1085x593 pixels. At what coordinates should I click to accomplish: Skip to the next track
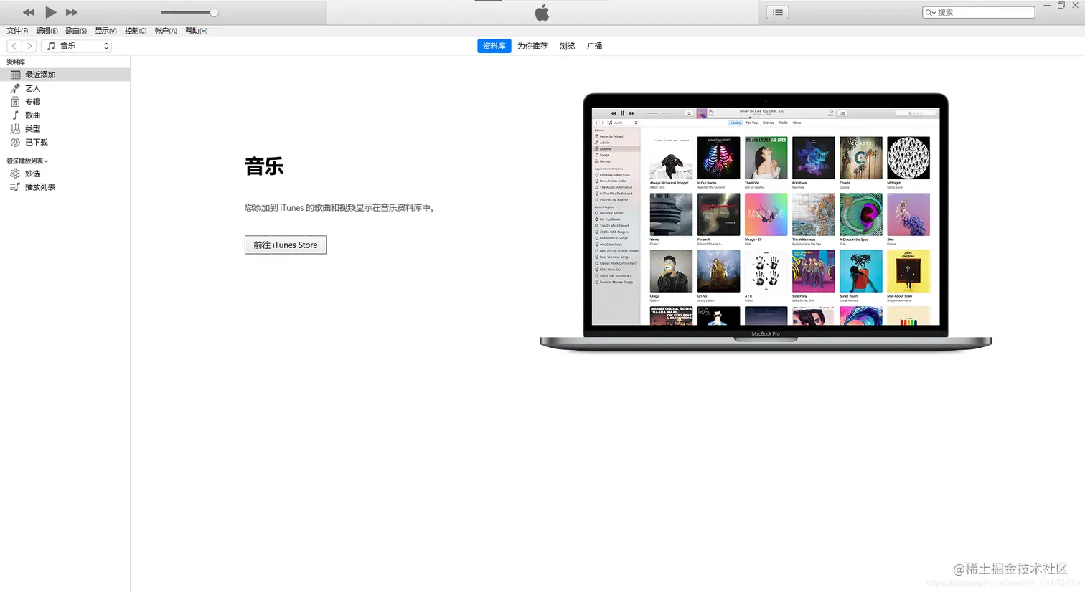pos(71,11)
